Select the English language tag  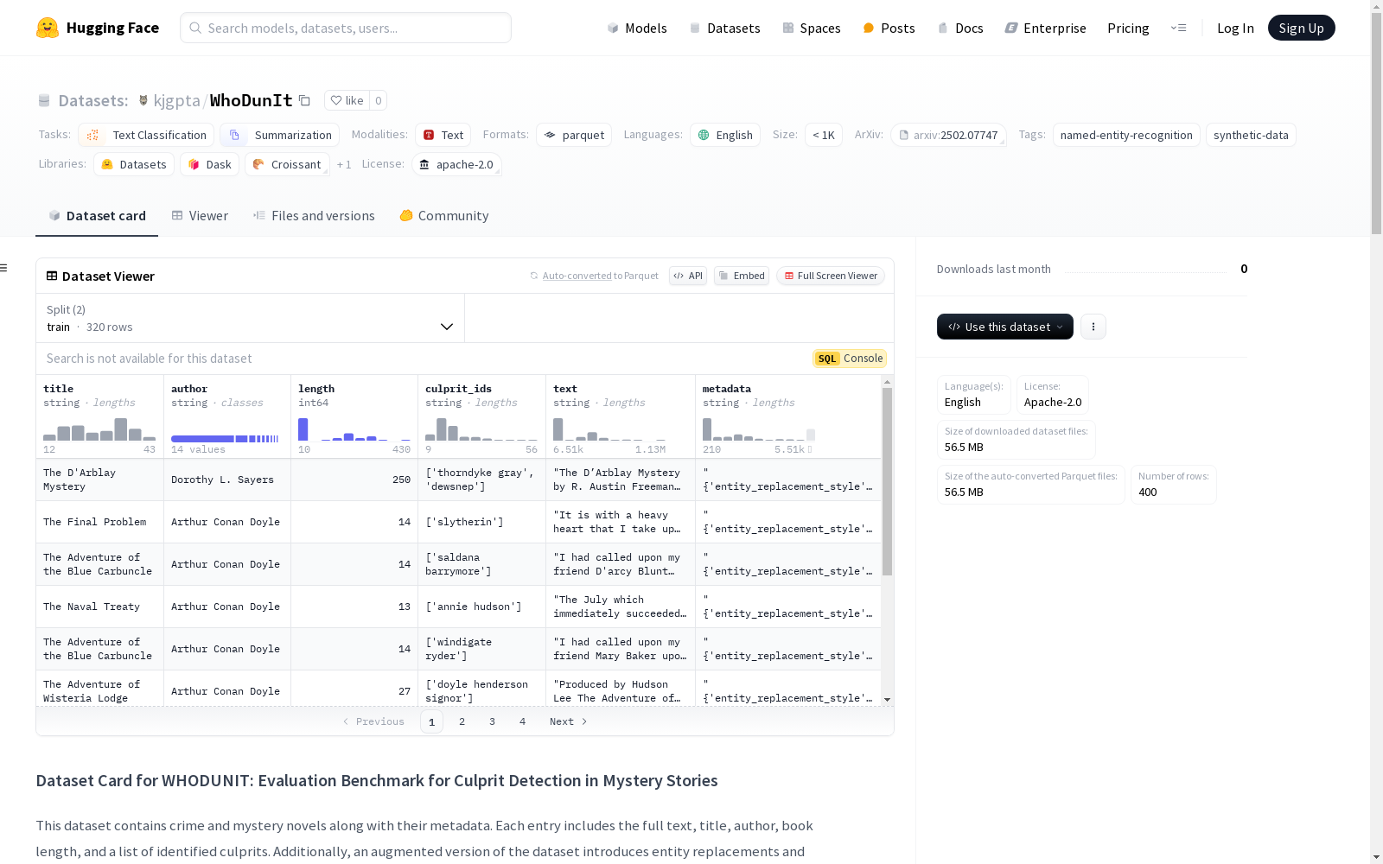point(725,135)
